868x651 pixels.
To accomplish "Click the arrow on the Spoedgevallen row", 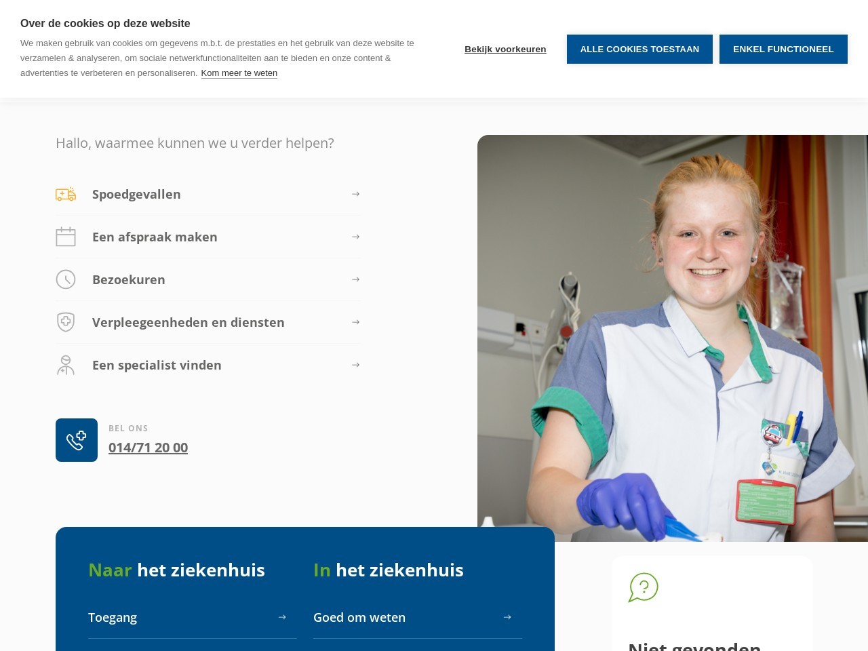I will [x=355, y=194].
